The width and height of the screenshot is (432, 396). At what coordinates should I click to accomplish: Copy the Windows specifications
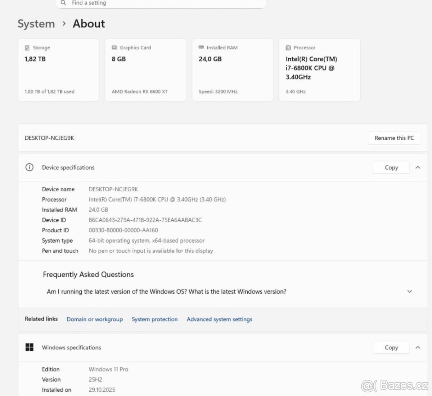[x=391, y=347]
